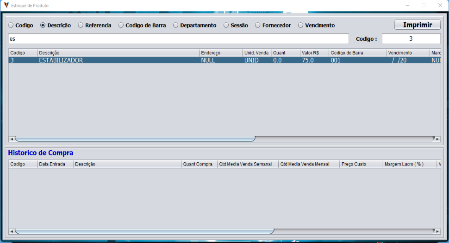The image size is (449, 243).
Task: Click the app icon in title bar
Action: (x=6, y=5)
